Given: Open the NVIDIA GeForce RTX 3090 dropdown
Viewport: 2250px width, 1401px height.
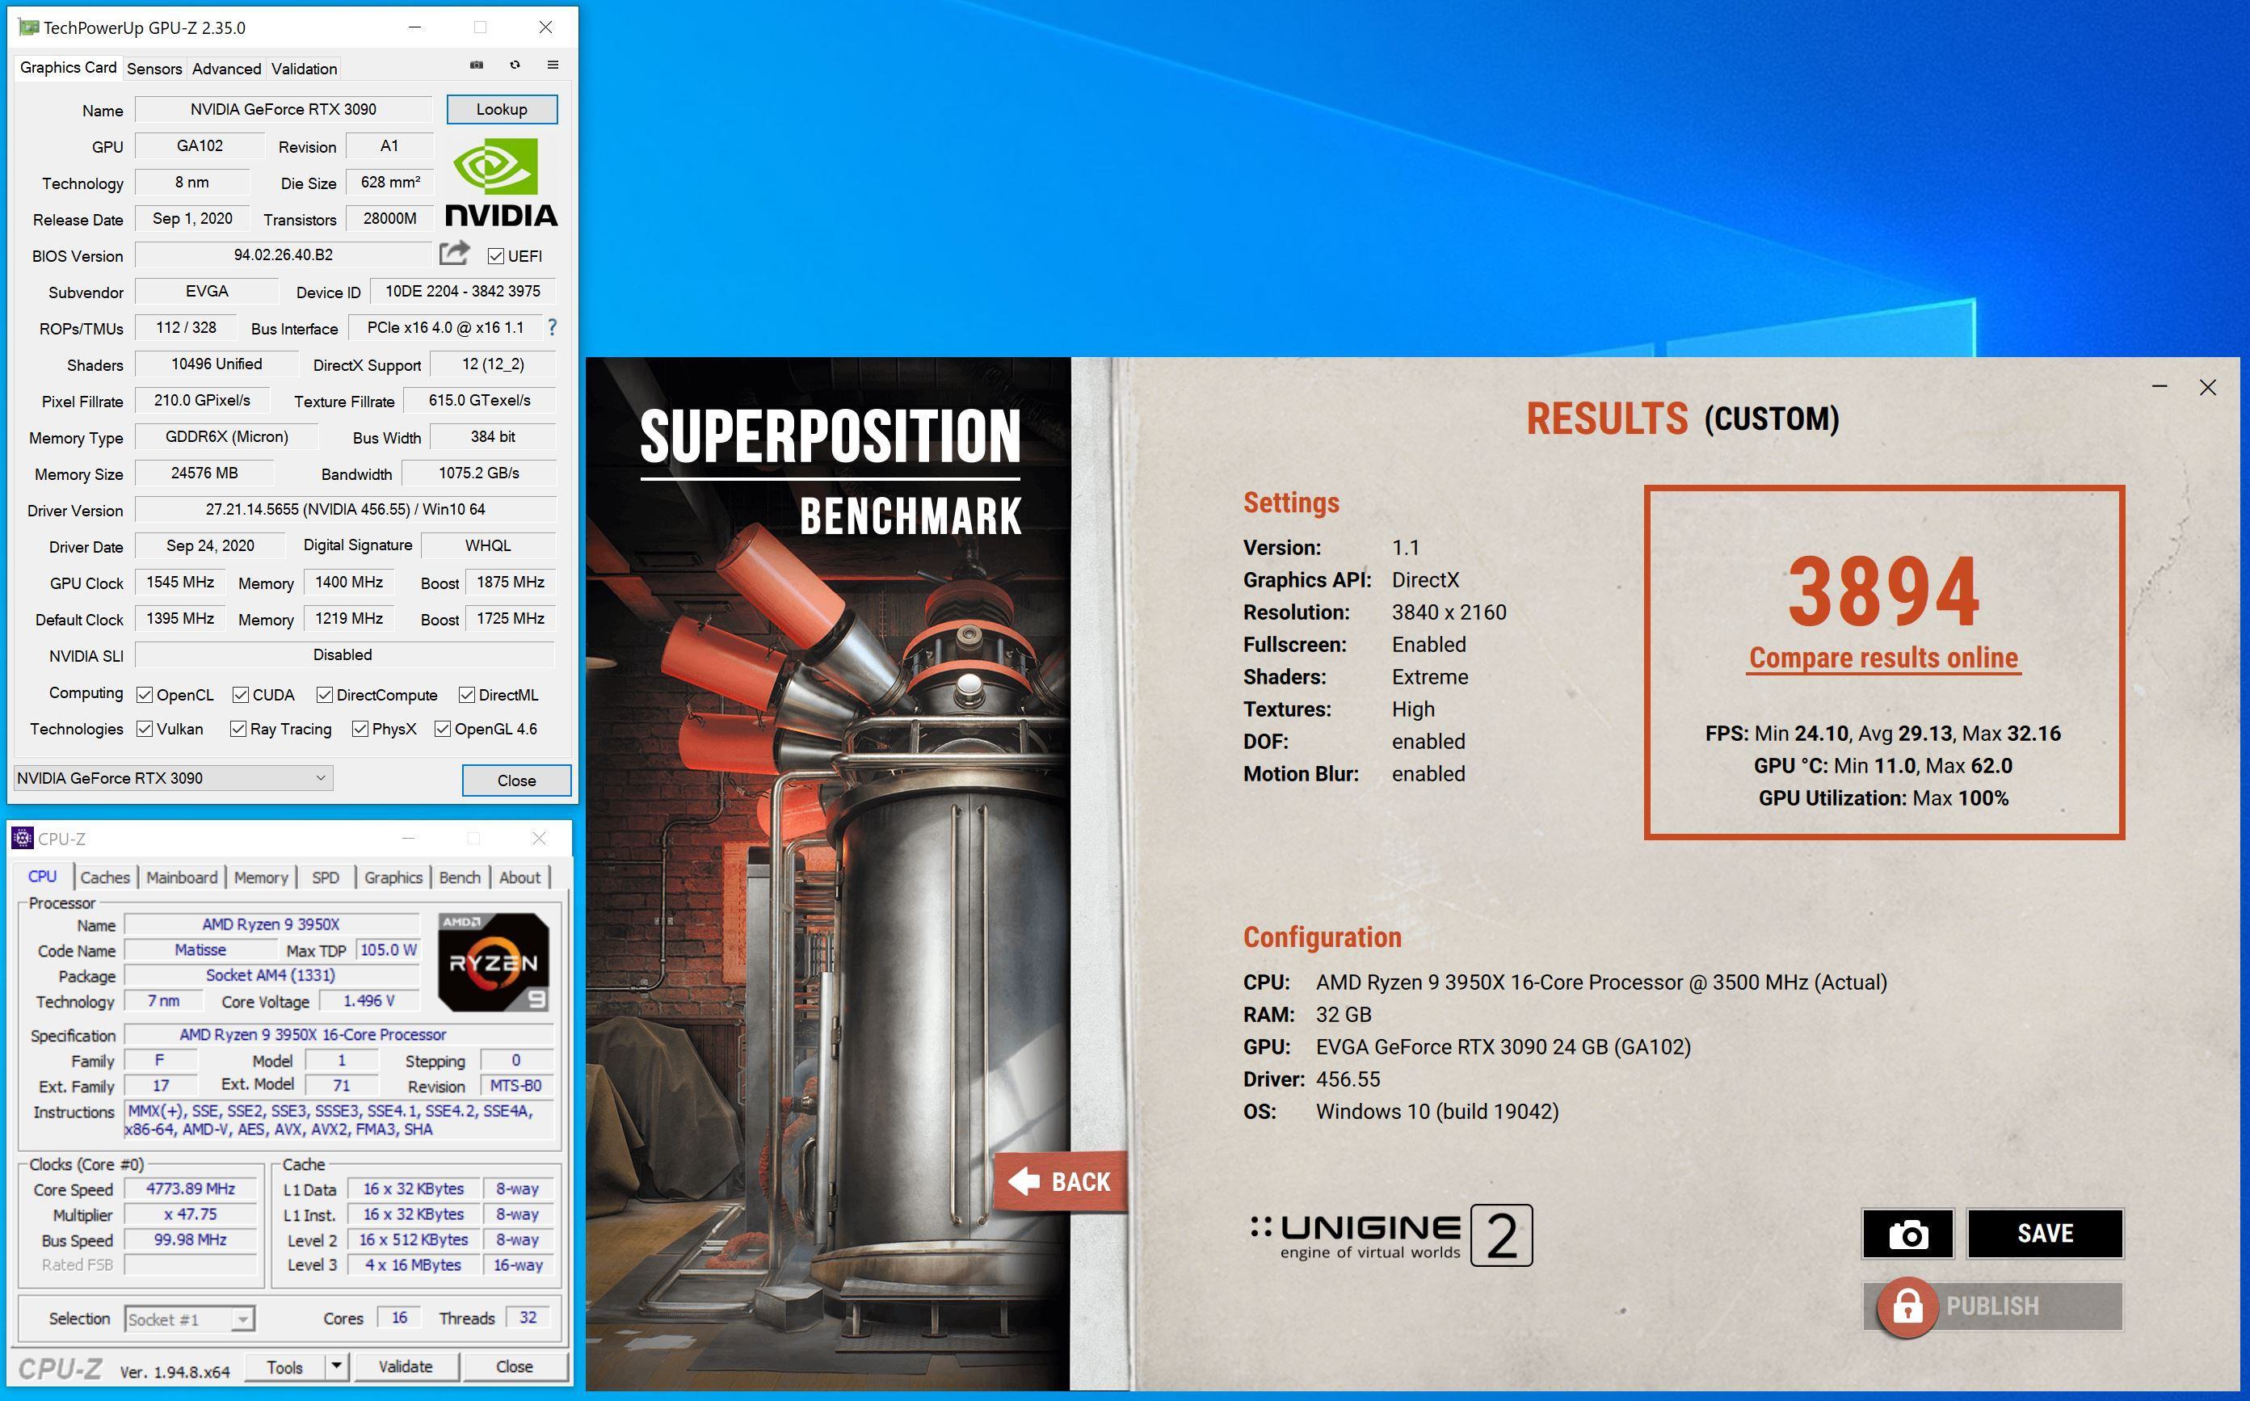Looking at the screenshot, I should (x=173, y=778).
